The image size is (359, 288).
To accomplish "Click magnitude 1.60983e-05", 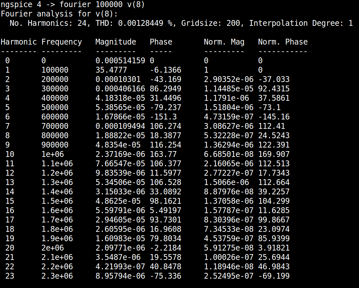I will pos(120,239).
